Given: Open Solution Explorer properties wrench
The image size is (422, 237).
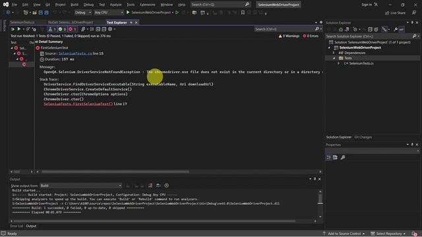Looking at the screenshot, I should [x=396, y=29].
